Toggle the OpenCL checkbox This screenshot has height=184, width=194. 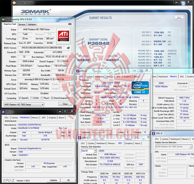click(20, 98)
